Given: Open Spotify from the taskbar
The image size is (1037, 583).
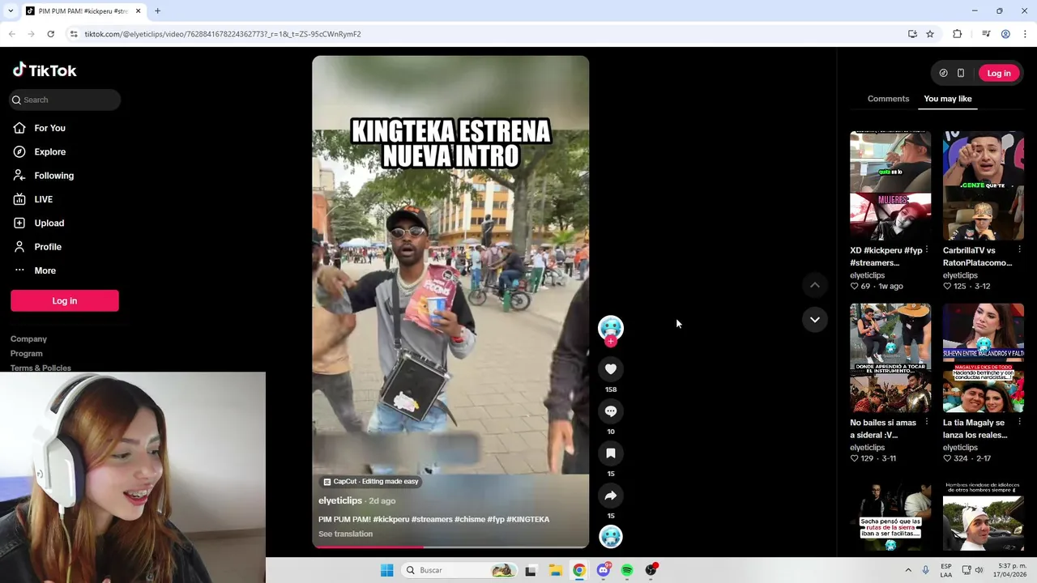Looking at the screenshot, I should coord(627,570).
